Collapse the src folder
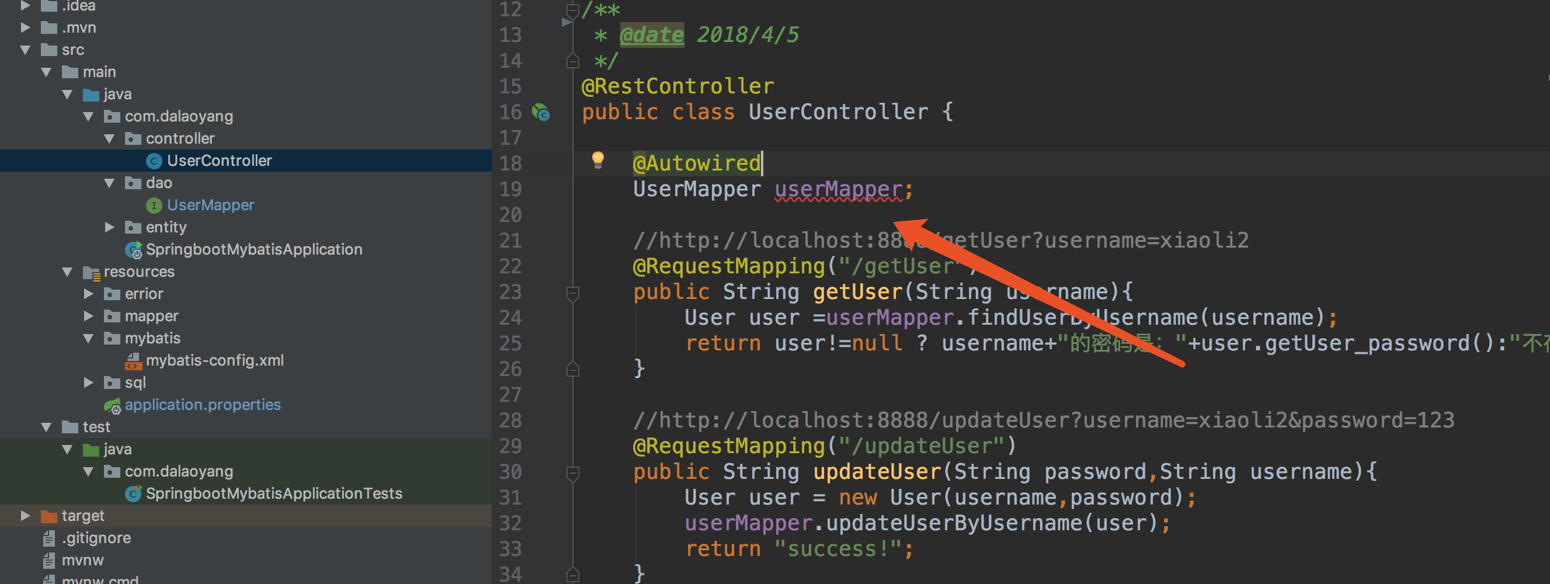The width and height of the screenshot is (1550, 584). pyautogui.click(x=25, y=50)
